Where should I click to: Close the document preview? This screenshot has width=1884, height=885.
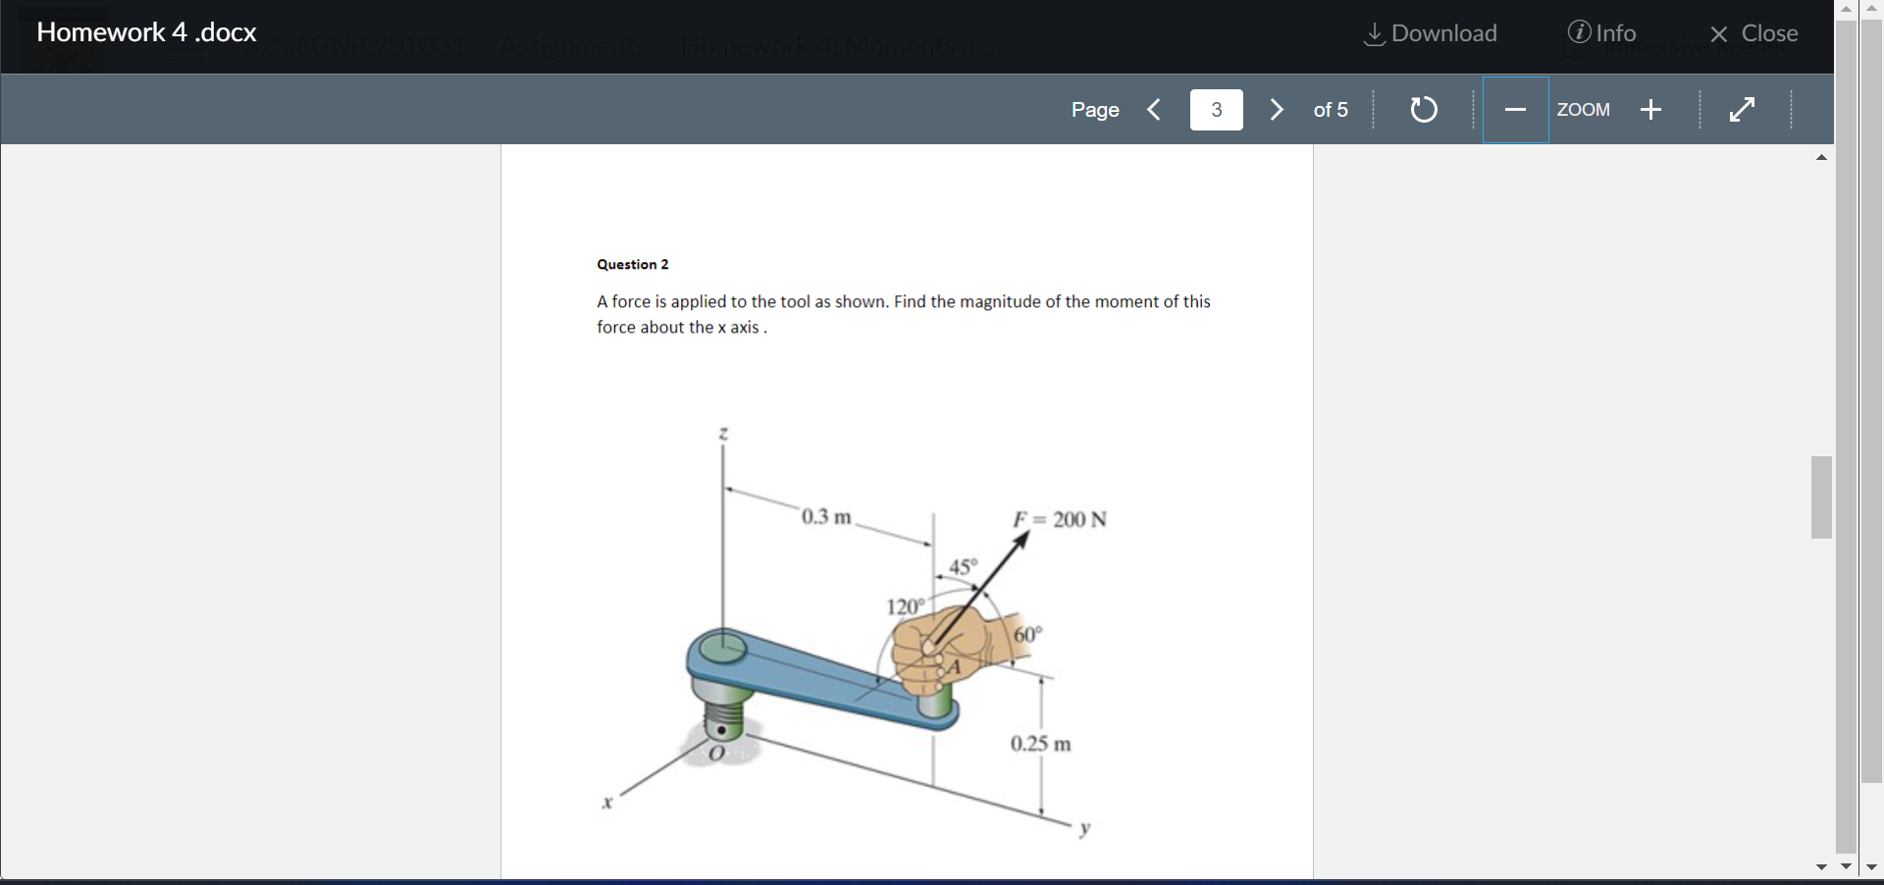[x=1753, y=32]
